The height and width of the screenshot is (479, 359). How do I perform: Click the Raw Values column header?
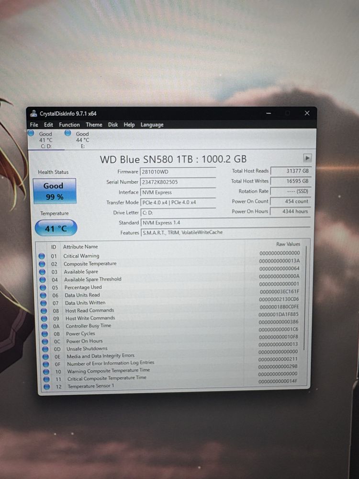288,244
